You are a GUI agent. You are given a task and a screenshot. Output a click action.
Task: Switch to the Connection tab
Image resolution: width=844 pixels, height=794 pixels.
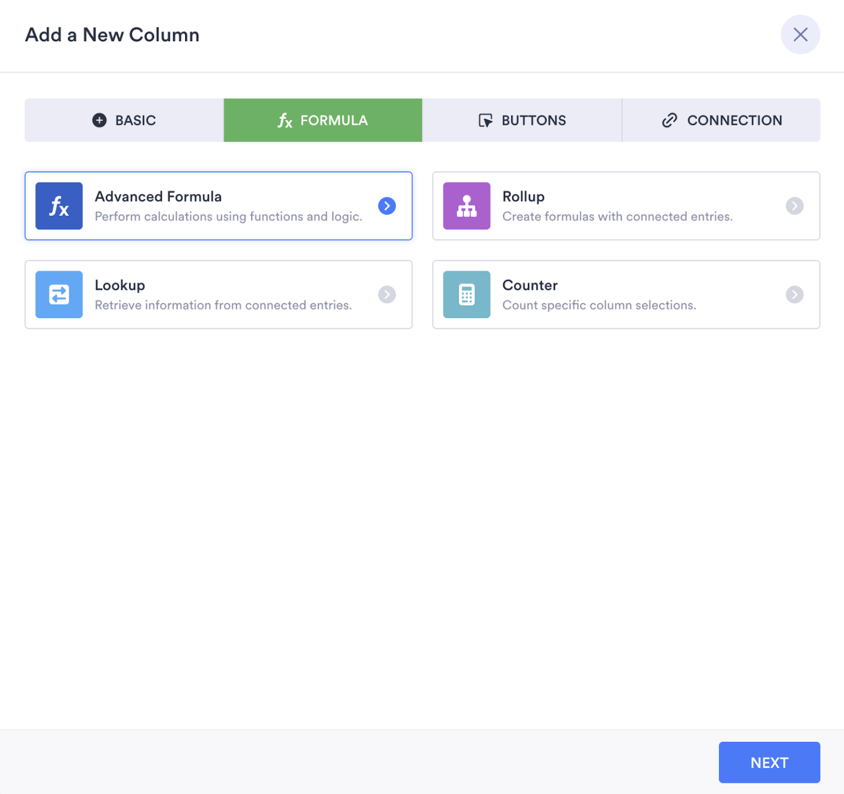pyautogui.click(x=721, y=120)
